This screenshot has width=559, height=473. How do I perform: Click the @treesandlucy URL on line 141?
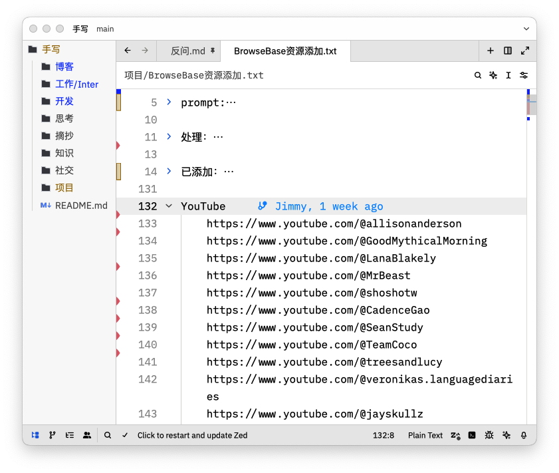(x=324, y=362)
